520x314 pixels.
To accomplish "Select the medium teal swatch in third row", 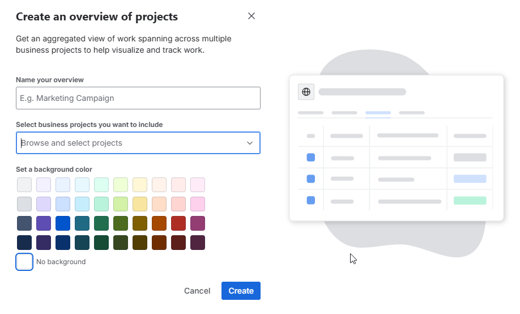I will pos(82,223).
